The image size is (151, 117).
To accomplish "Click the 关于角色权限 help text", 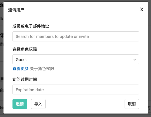I will [42, 69].
